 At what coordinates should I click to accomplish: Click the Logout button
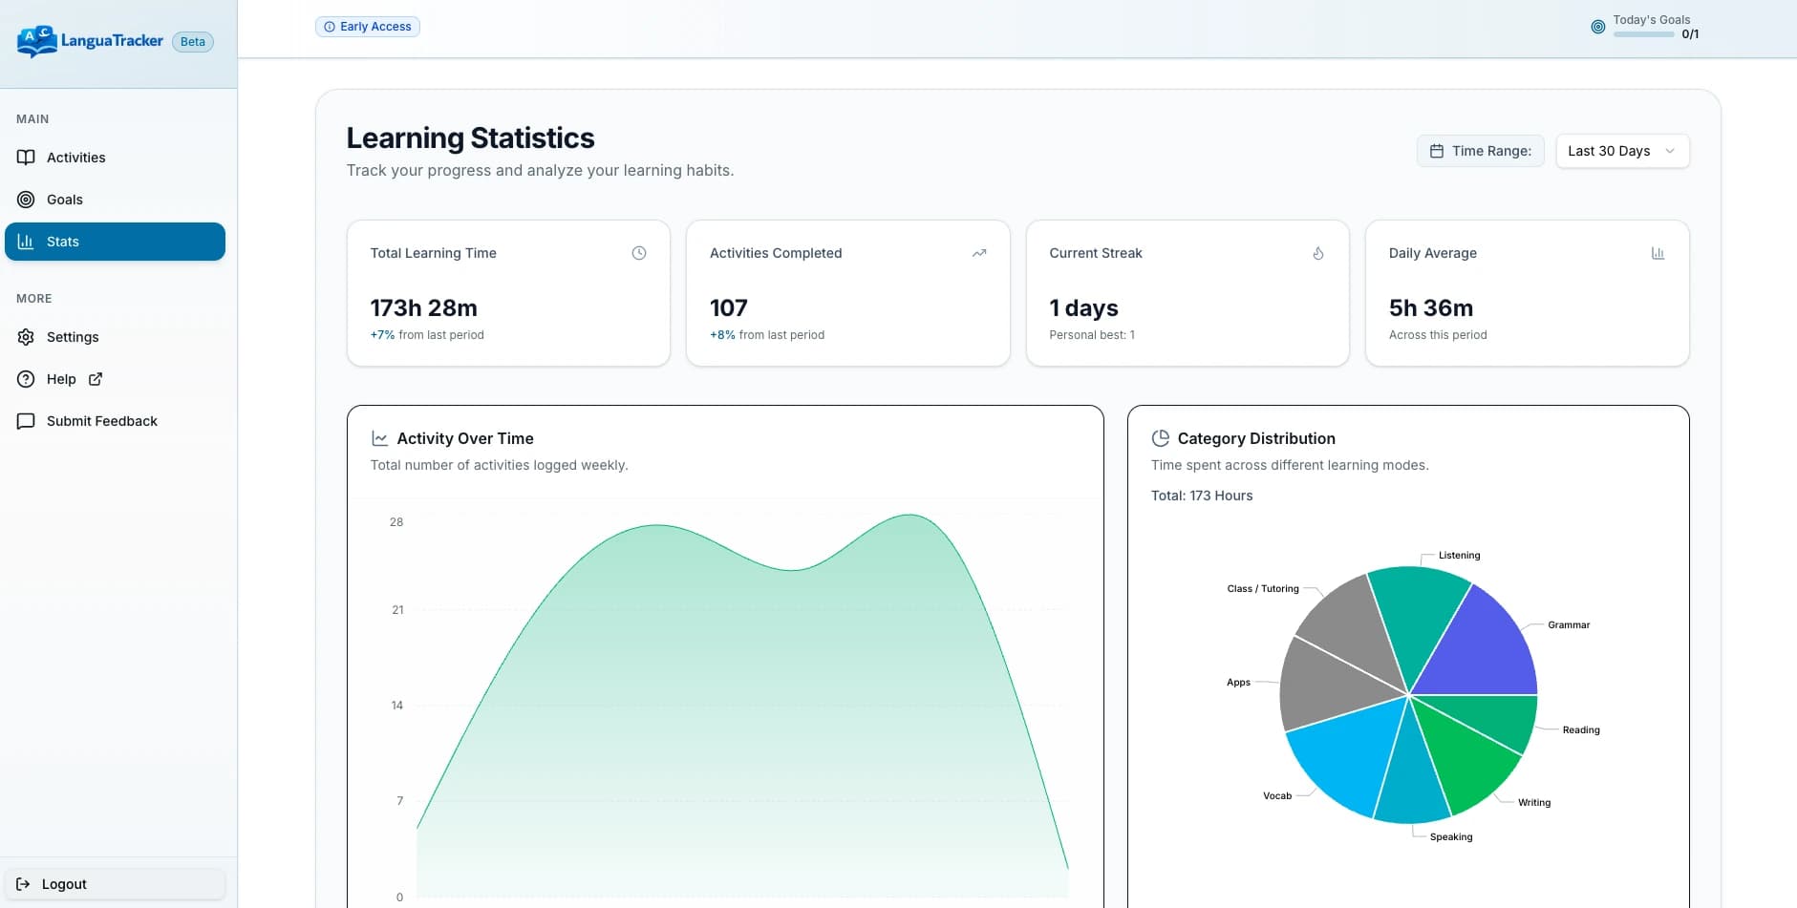pos(115,883)
